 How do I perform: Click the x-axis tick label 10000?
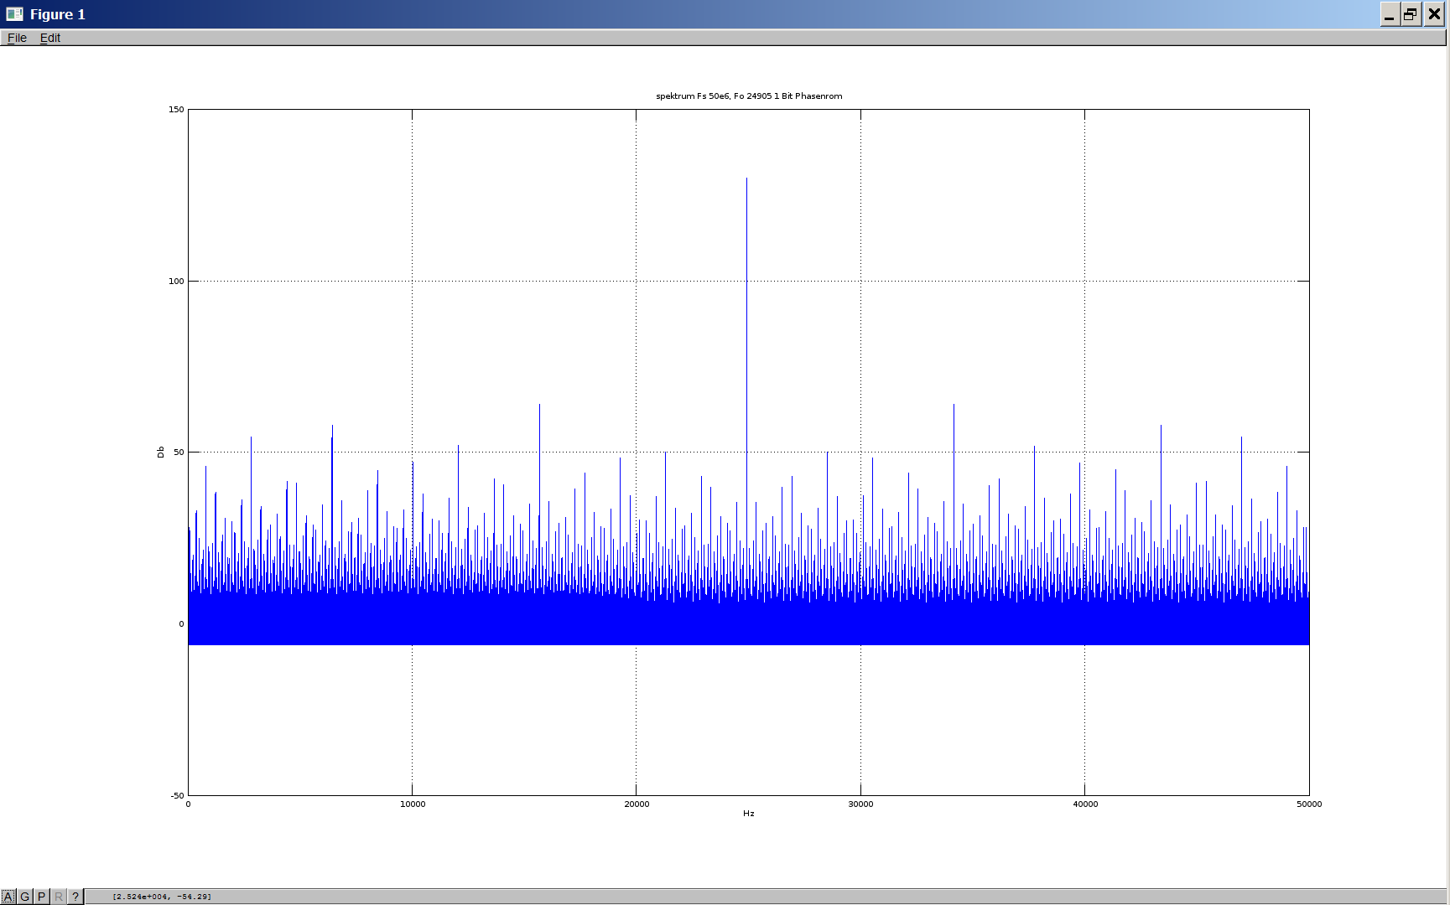pyautogui.click(x=413, y=804)
